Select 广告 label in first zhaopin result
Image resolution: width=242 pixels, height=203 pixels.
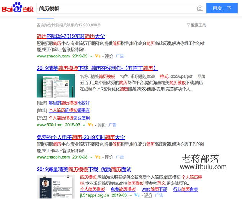tap(120, 56)
